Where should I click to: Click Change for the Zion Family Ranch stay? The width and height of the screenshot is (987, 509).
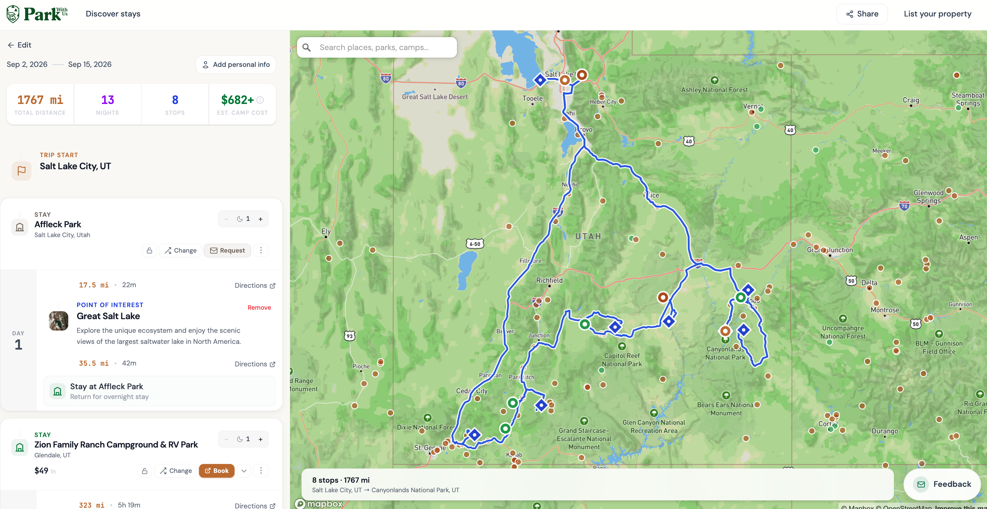point(176,471)
